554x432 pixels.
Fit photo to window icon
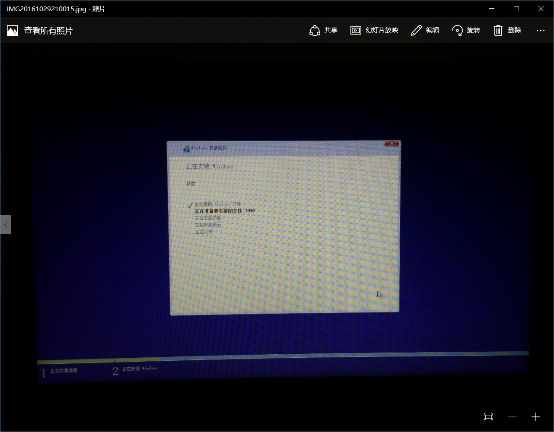(x=488, y=417)
